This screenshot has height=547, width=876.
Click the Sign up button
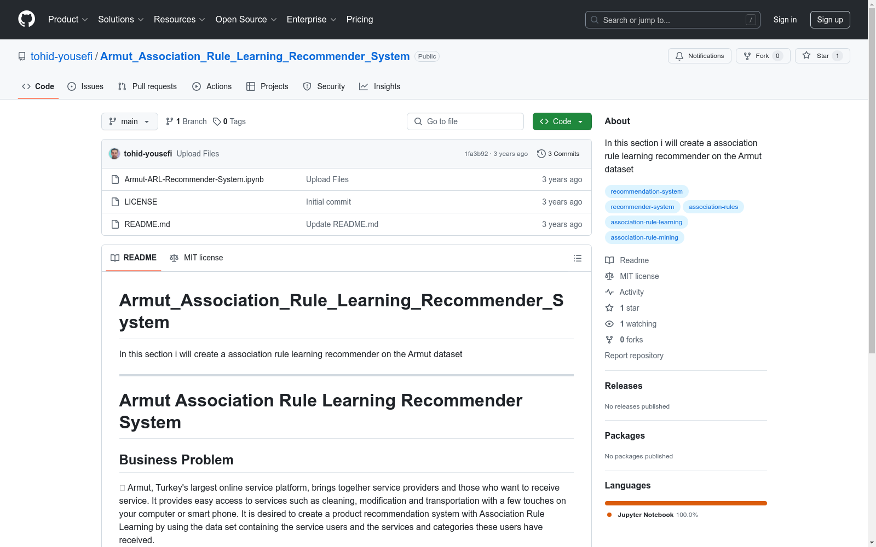click(830, 20)
